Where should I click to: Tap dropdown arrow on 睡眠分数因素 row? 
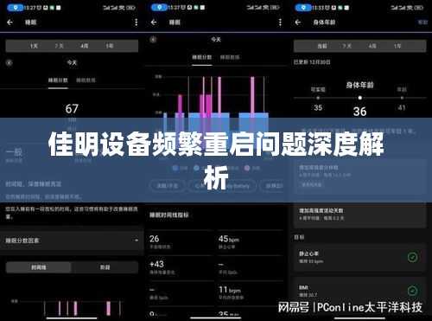[137, 241]
